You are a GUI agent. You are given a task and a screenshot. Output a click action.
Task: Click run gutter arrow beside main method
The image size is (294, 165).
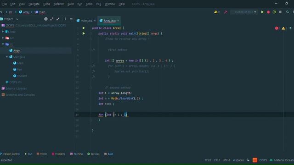pos(84,33)
